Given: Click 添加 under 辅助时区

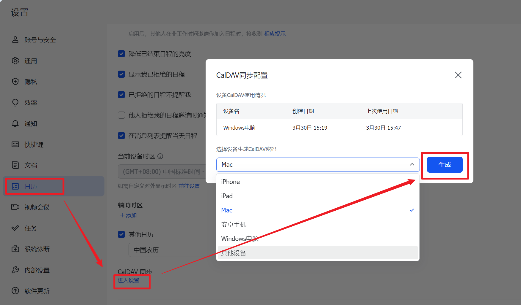Looking at the screenshot, I should click(128, 215).
